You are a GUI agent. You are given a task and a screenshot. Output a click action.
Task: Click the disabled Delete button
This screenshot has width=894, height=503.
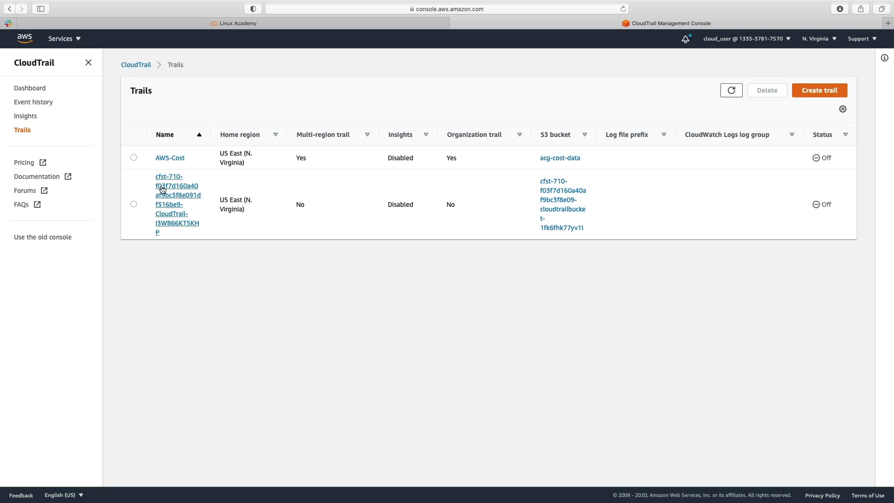click(x=767, y=90)
